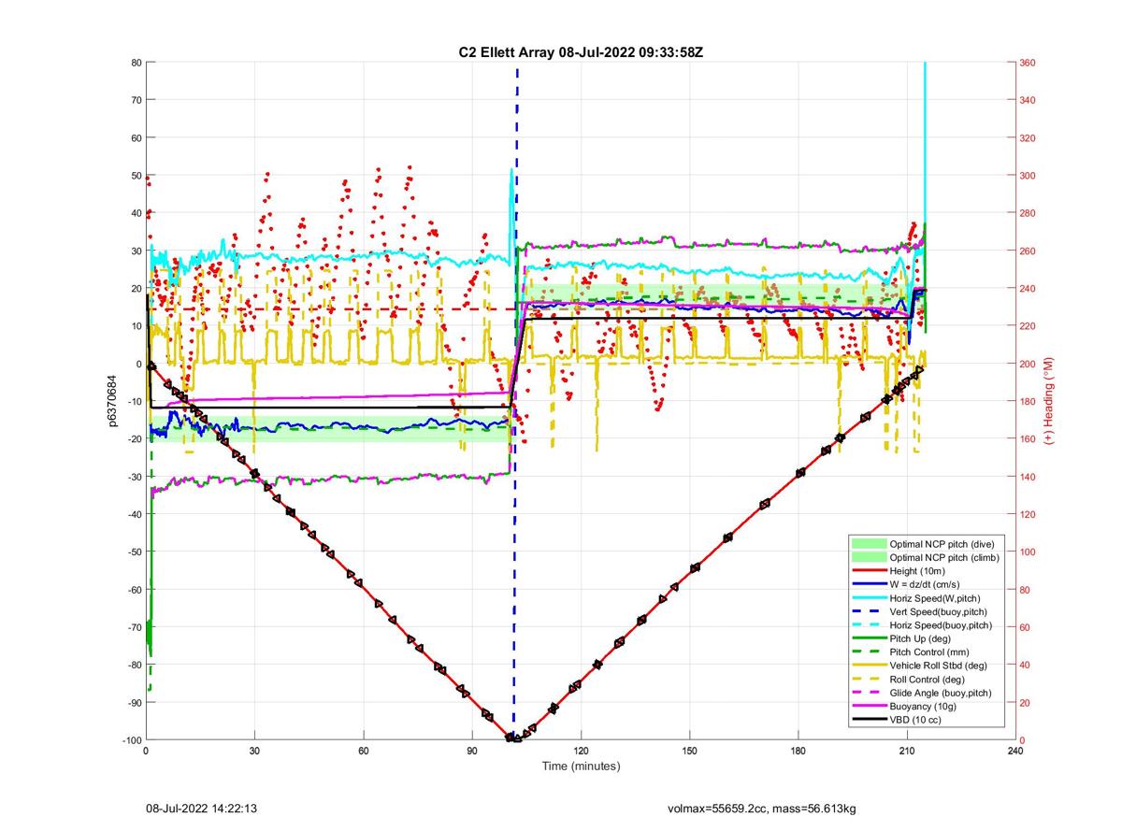1122x831 pixels.
Task: Click the 'Vehicle Roll Stbd (deg)' legend entry
Action: tap(939, 666)
